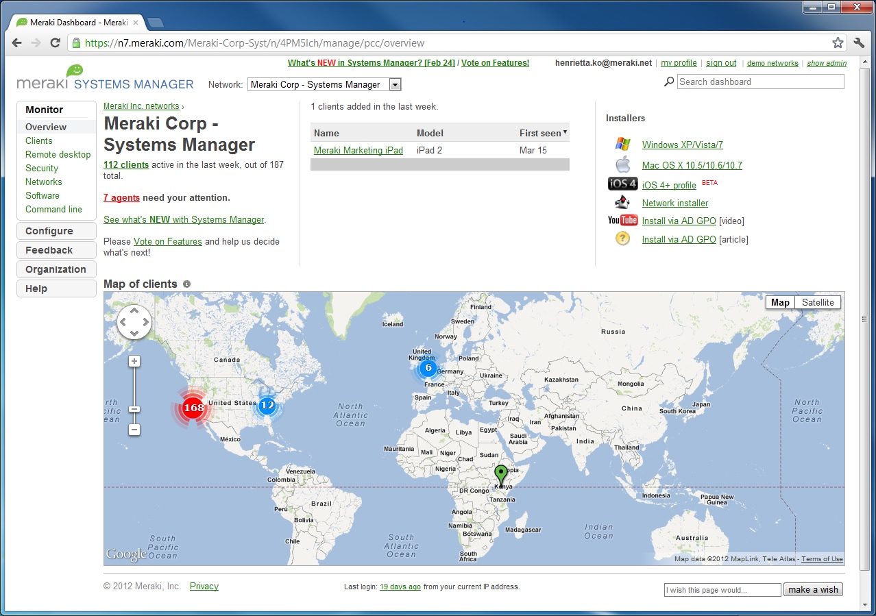
Task: Click the map pan control circle
Action: (134, 322)
